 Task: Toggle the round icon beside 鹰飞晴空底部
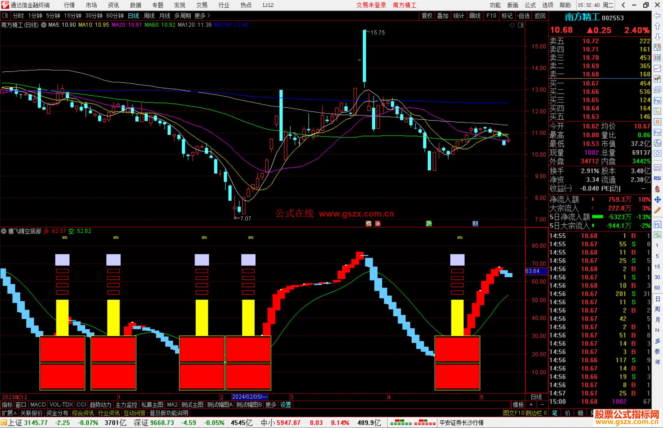[x=4, y=231]
